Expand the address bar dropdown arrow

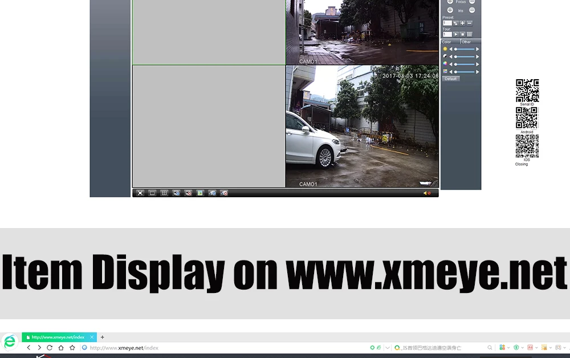pos(388,348)
